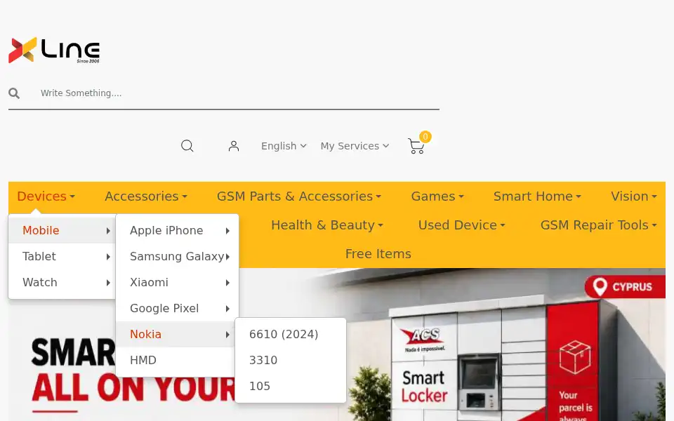Select Samsung Galaxy category

177,257
